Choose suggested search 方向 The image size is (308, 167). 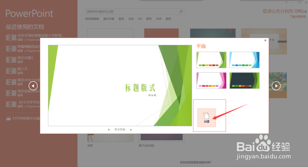(131, 19)
